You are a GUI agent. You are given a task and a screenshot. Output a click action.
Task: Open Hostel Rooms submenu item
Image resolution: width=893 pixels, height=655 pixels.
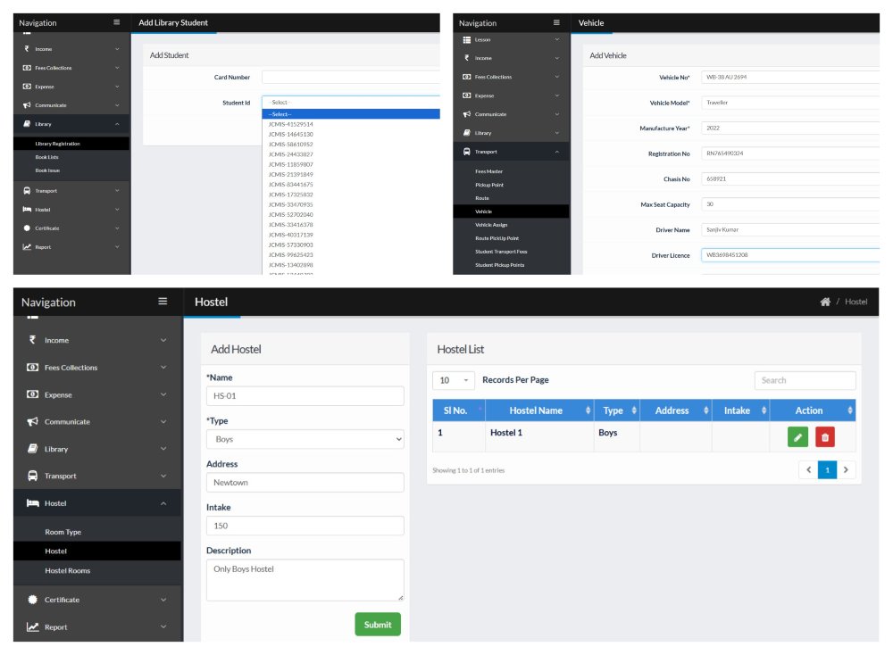point(67,571)
